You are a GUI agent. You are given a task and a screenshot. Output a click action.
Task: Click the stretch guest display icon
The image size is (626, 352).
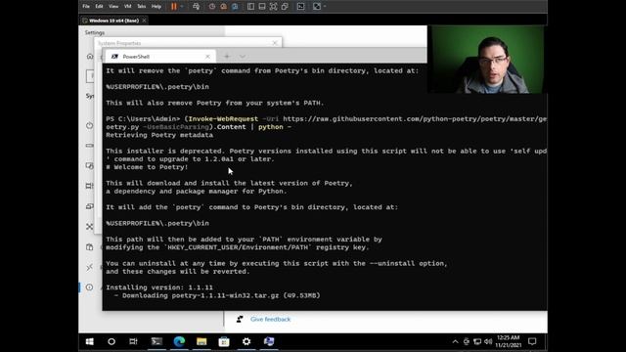click(317, 7)
